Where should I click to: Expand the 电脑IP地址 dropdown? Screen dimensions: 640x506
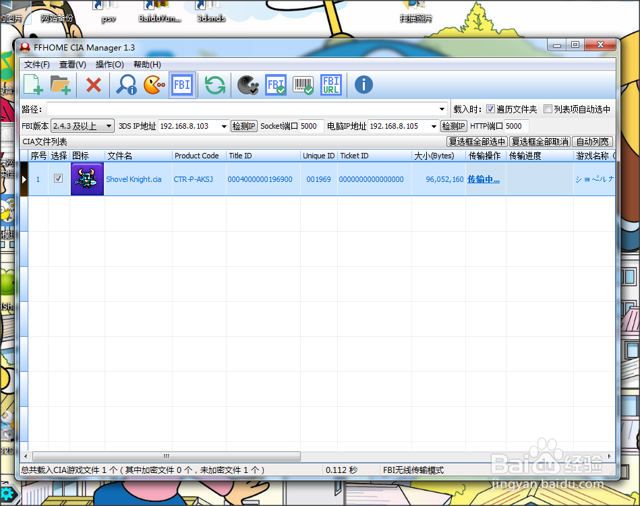coord(434,127)
